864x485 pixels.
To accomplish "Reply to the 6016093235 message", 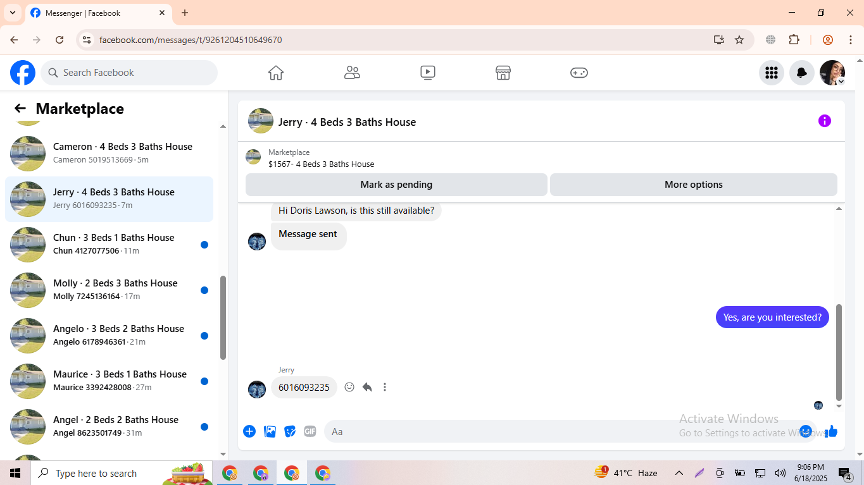I will [x=367, y=387].
